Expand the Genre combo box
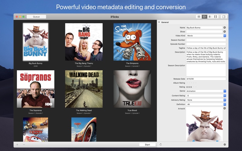The width and height of the screenshot is (242, 151). (x=225, y=91)
